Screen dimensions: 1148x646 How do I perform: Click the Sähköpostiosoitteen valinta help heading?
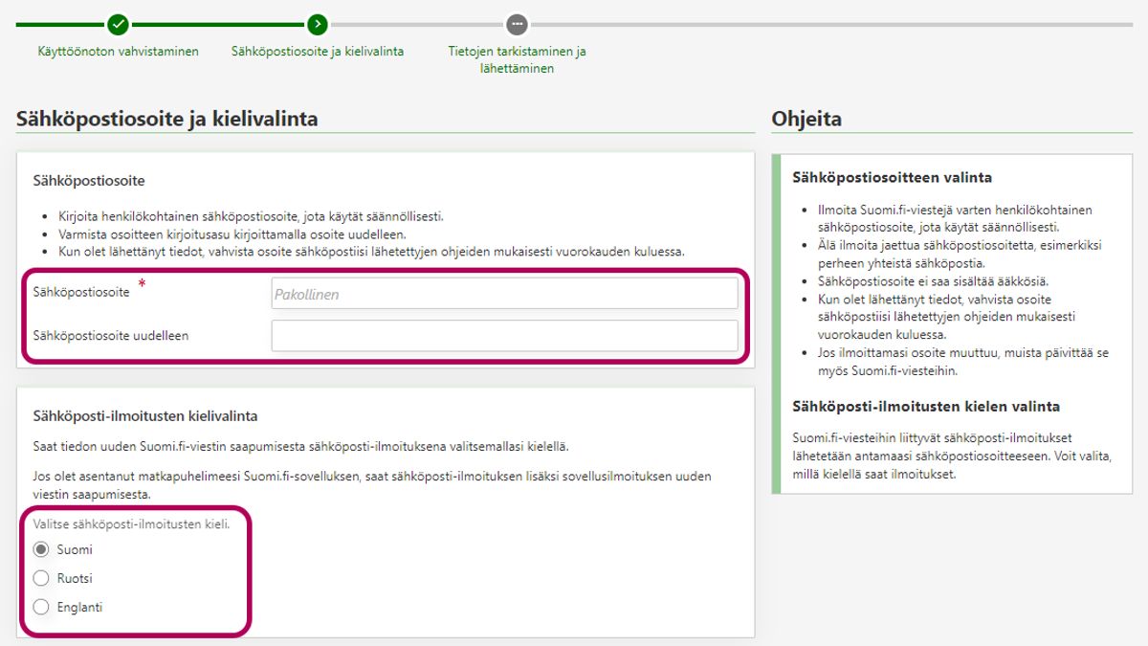[892, 177]
